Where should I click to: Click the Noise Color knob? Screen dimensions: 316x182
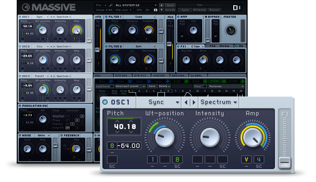click(27, 149)
